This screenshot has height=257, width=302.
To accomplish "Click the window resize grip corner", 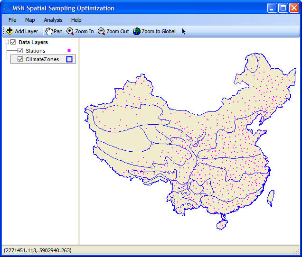I will [x=296, y=251].
